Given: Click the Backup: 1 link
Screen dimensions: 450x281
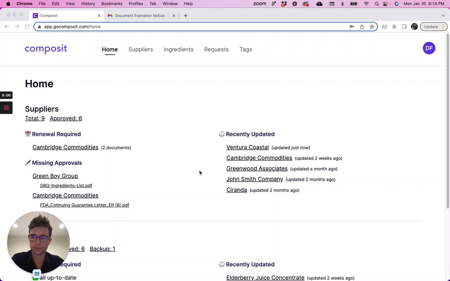Looking at the screenshot, I should click(102, 249).
